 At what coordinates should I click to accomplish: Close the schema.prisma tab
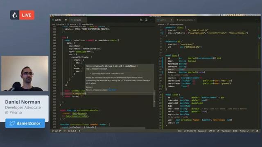pyautogui.click(x=194, y=20)
